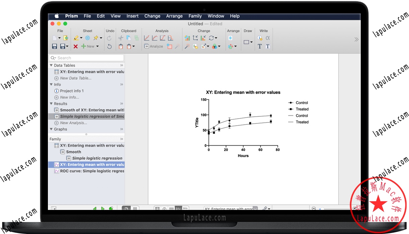Select the plain T text tool

tap(260, 46)
